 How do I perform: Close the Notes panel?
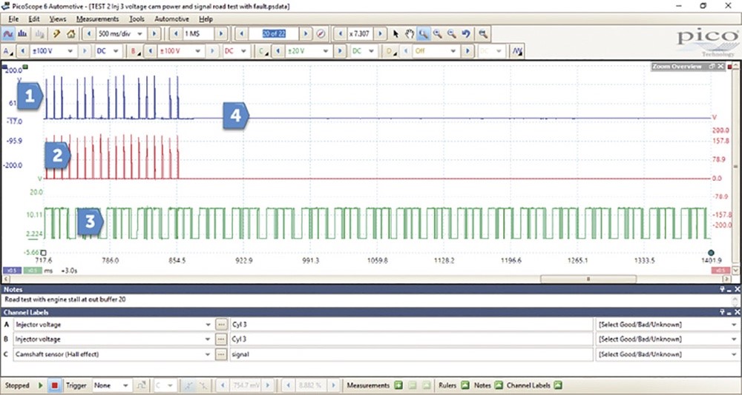point(738,289)
